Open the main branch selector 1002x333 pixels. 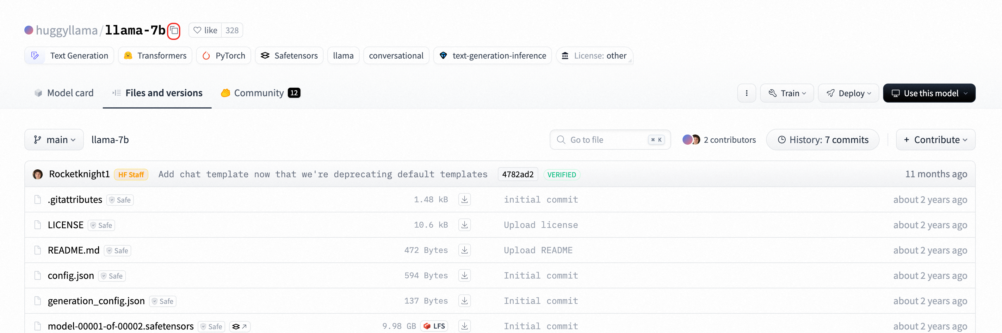click(x=54, y=139)
